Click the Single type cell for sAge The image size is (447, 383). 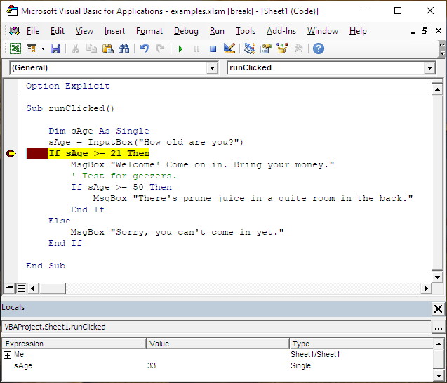pos(300,365)
